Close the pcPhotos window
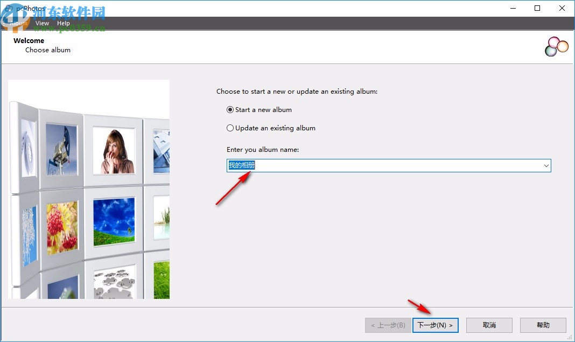The image size is (575, 342). [x=562, y=8]
